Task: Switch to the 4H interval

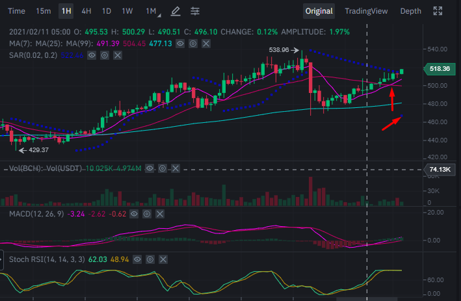Action: [x=86, y=11]
